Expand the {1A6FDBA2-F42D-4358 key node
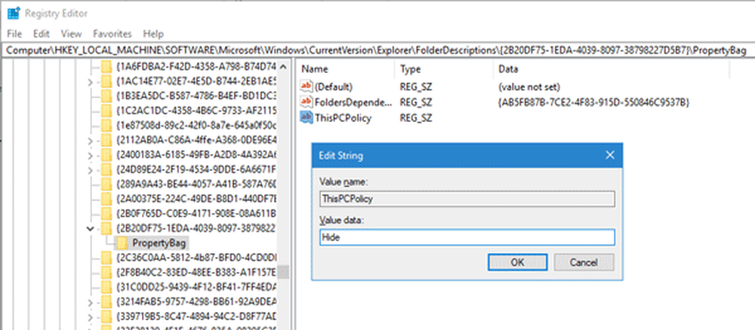The image size is (755, 330). coord(91,66)
